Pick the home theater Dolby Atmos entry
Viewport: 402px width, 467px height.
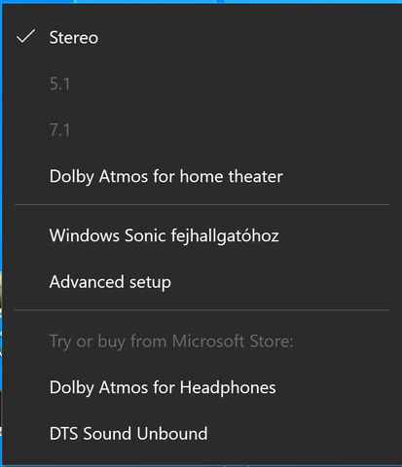[201, 176]
